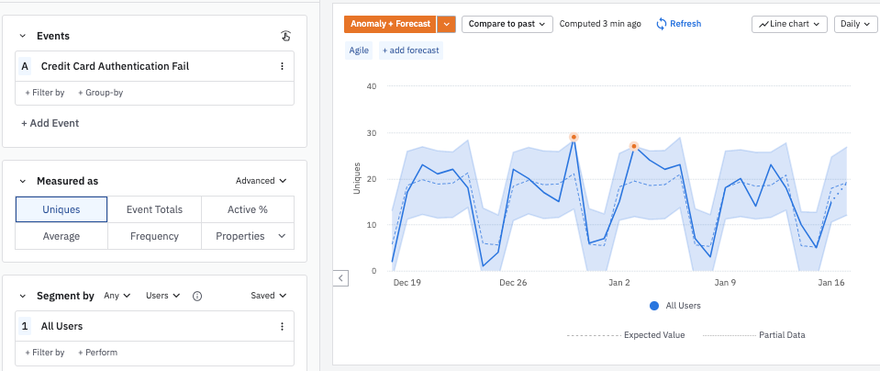Collapse the Events section chevron

click(x=22, y=36)
